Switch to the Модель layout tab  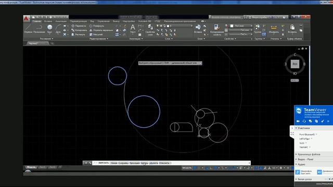tap(31, 167)
